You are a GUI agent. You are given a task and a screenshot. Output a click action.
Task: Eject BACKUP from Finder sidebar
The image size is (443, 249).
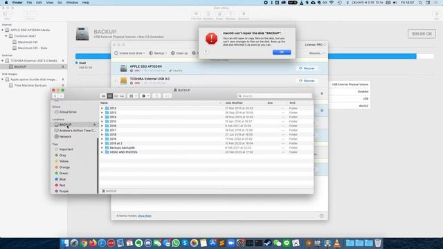[x=94, y=124]
